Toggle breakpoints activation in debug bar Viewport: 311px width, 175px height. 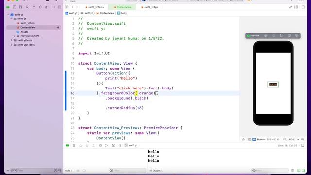68,146
